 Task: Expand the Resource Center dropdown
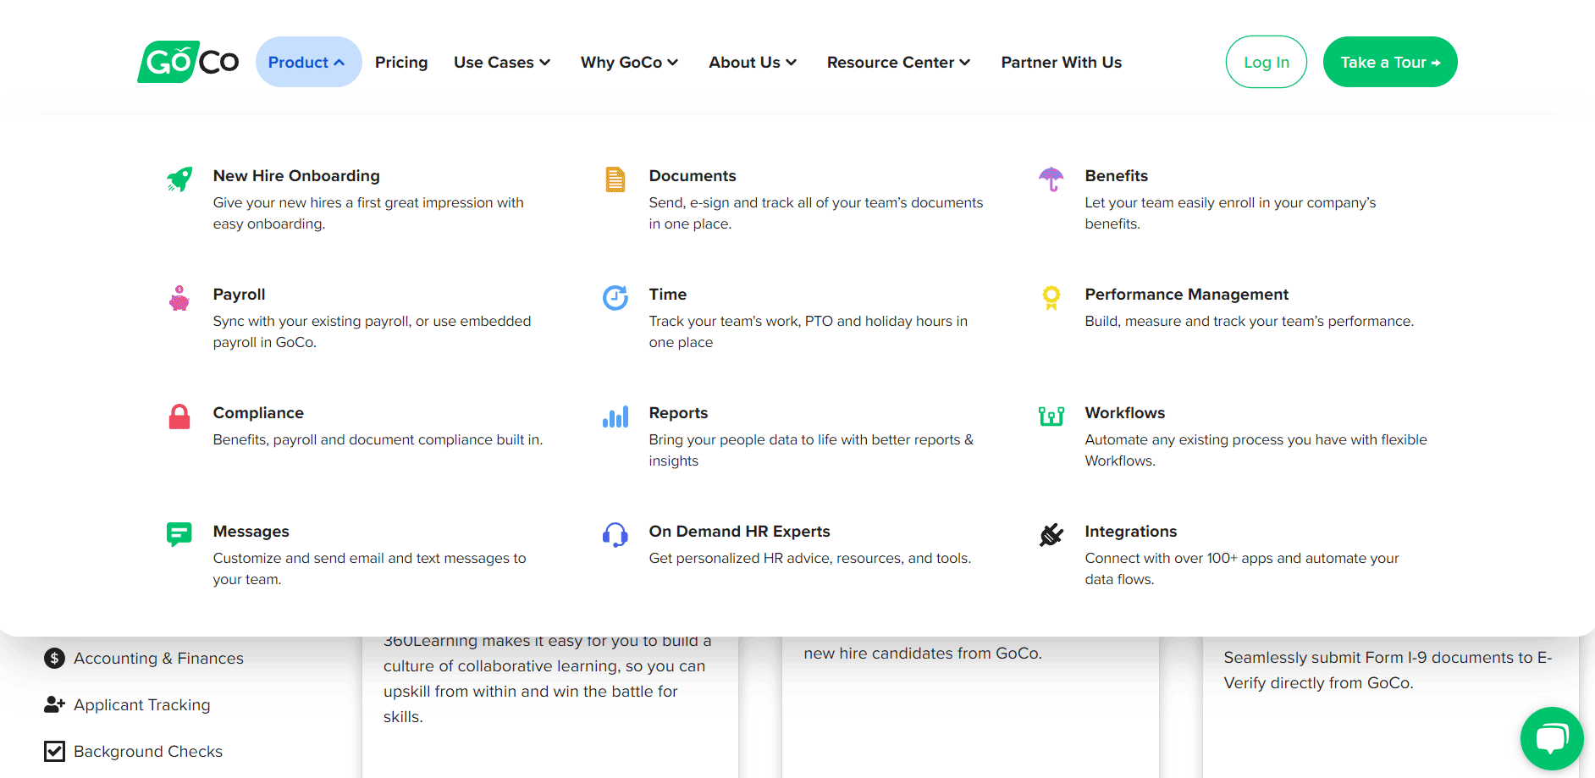point(898,62)
